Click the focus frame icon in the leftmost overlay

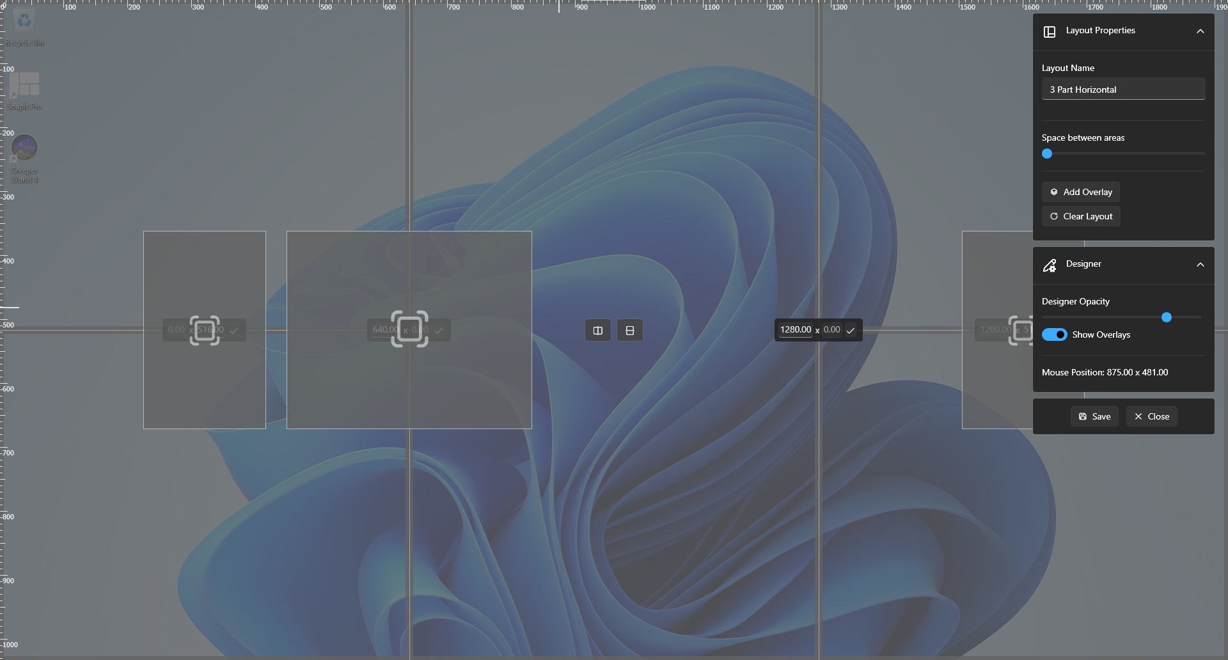(x=205, y=330)
